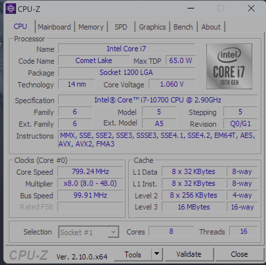Click the Level 2 size 8 x 256 KBytes
The image size is (266, 265).
[194, 195]
